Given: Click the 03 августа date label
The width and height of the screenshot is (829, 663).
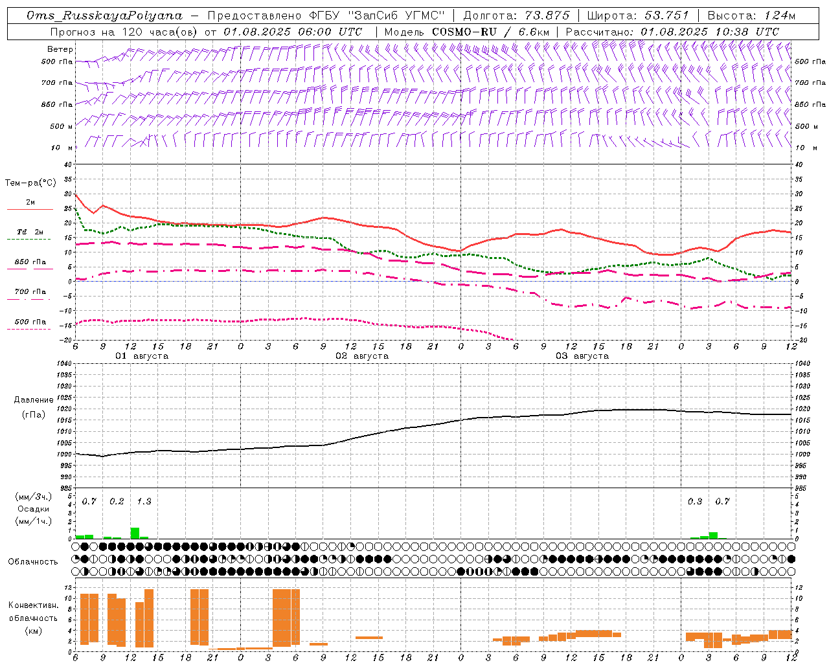Looking at the screenshot, I should pyautogui.click(x=582, y=356).
